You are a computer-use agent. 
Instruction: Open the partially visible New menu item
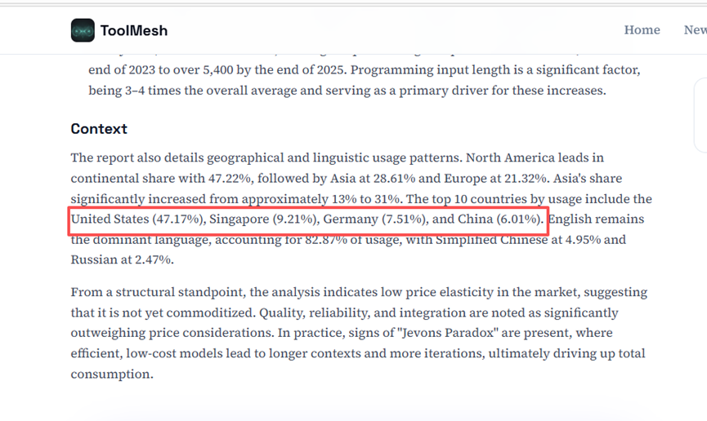(x=695, y=30)
